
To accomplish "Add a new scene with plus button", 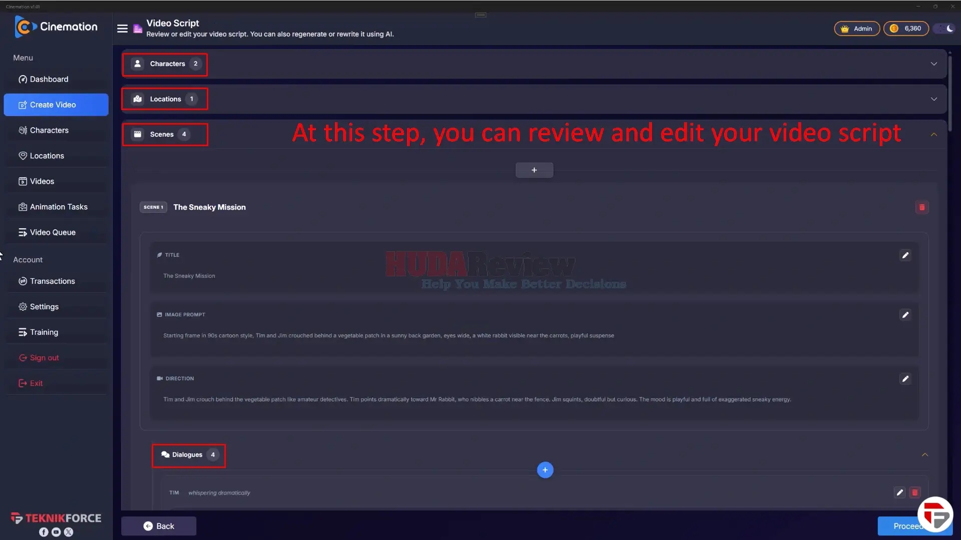I will coord(534,170).
